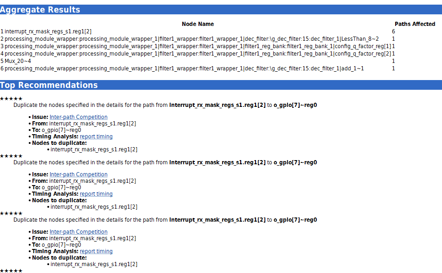Open the third recommendation's Inter-path Competition link

pos(78,232)
